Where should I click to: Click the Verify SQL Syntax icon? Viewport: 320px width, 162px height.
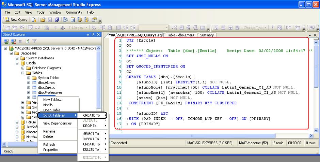pos(279,28)
